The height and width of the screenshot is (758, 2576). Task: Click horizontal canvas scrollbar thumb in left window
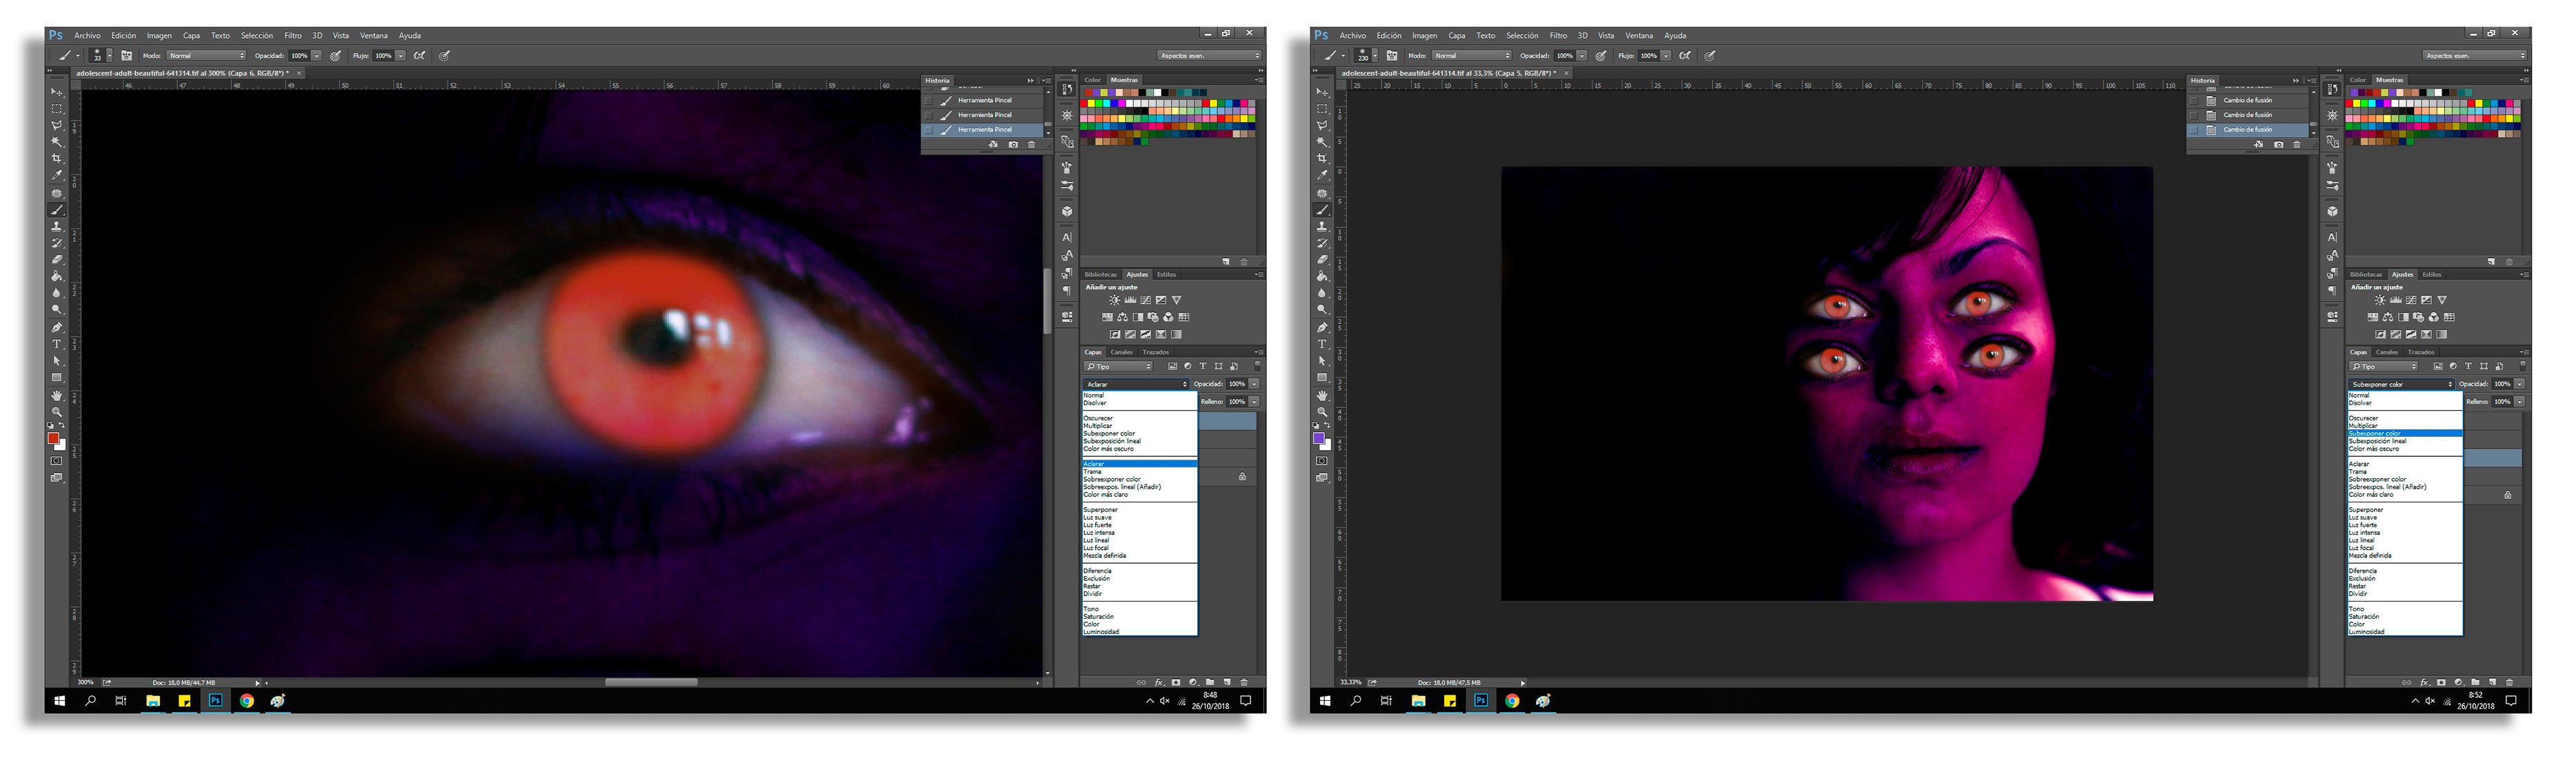pyautogui.click(x=651, y=682)
